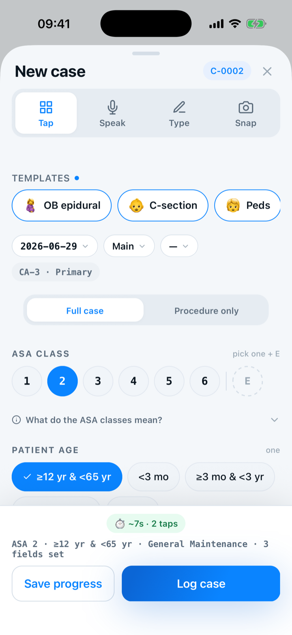
Task: Click Save progress button
Action: coord(63,583)
